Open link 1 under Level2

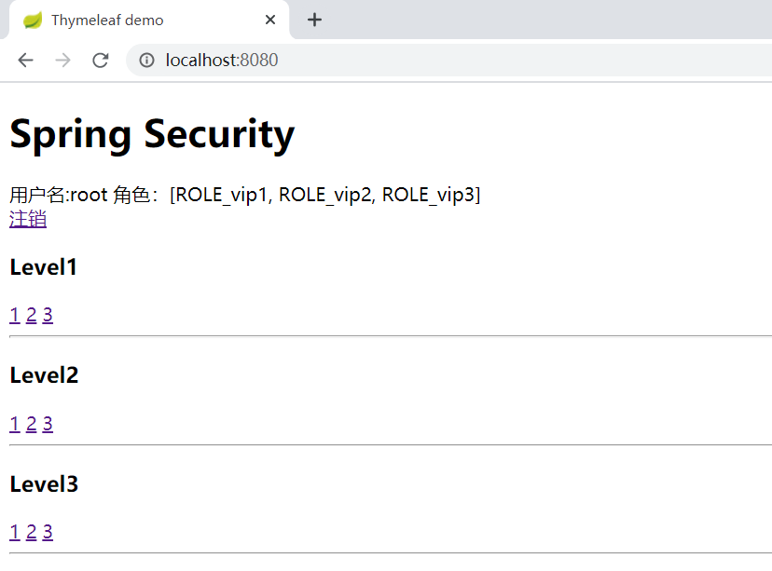[14, 424]
